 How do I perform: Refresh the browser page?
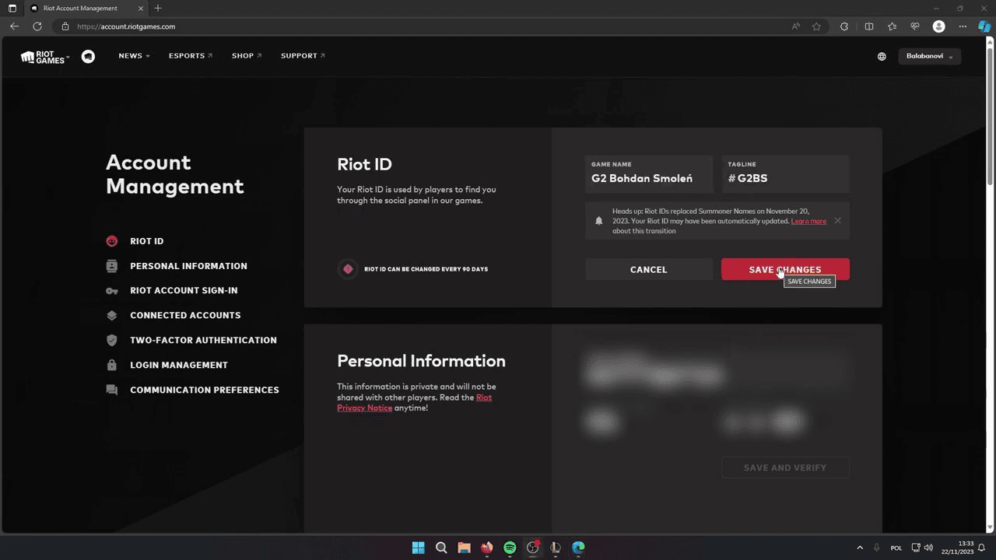point(37,26)
